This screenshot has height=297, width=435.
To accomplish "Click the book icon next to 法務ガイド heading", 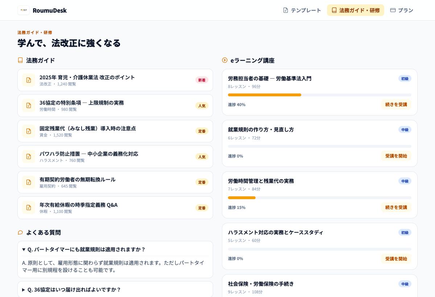I will 20,60.
